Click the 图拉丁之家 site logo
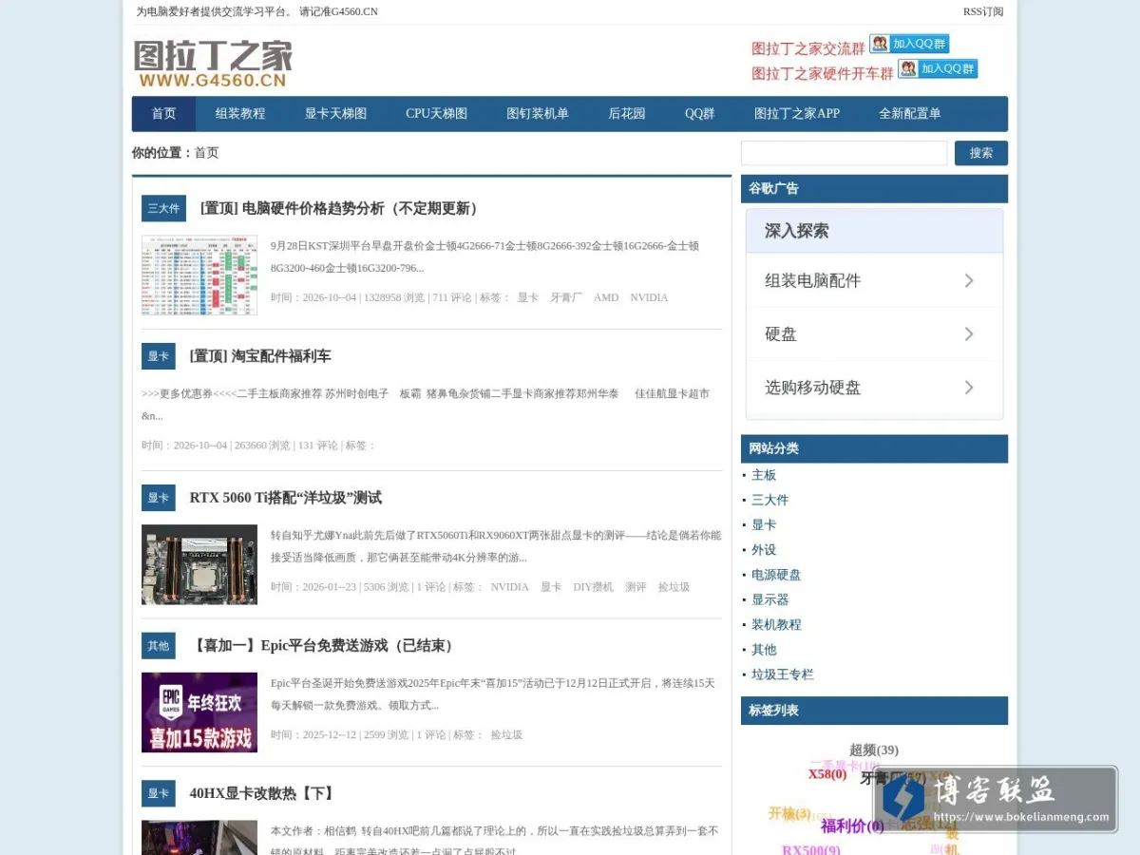The height and width of the screenshot is (855, 1140). coord(213,64)
